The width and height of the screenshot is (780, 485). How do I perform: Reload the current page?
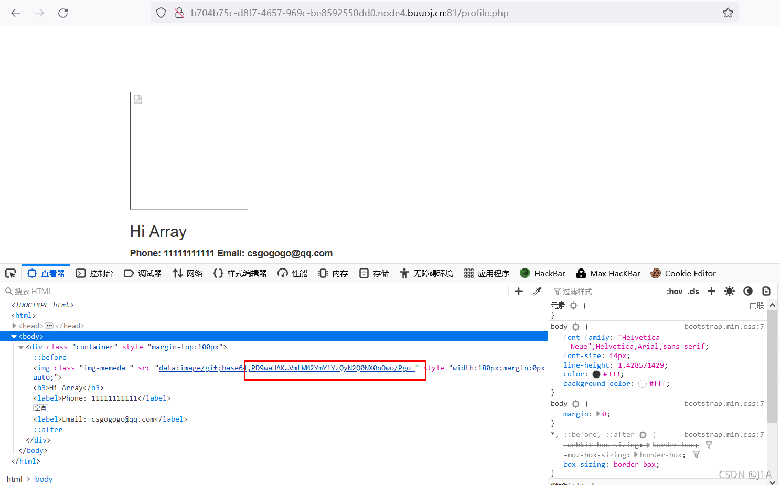click(x=63, y=13)
